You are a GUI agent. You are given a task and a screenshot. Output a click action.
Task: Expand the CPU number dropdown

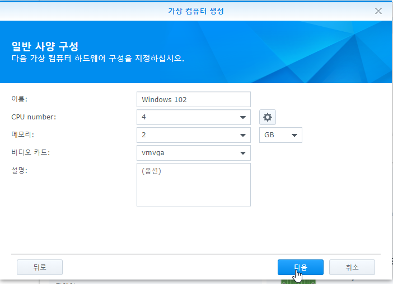194,117
